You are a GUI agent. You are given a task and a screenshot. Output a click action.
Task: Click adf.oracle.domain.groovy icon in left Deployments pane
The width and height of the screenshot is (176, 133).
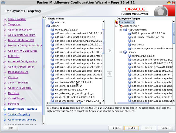[x=52, y=41]
